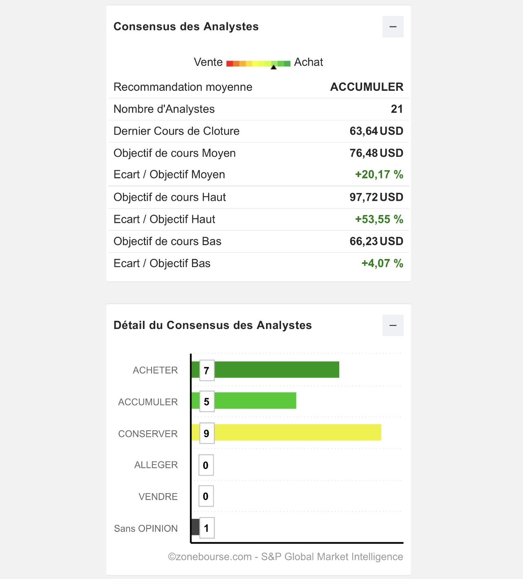Screen dimensions: 523x579
Task: Click the CONSERVER value label showing 9
Action: (207, 433)
